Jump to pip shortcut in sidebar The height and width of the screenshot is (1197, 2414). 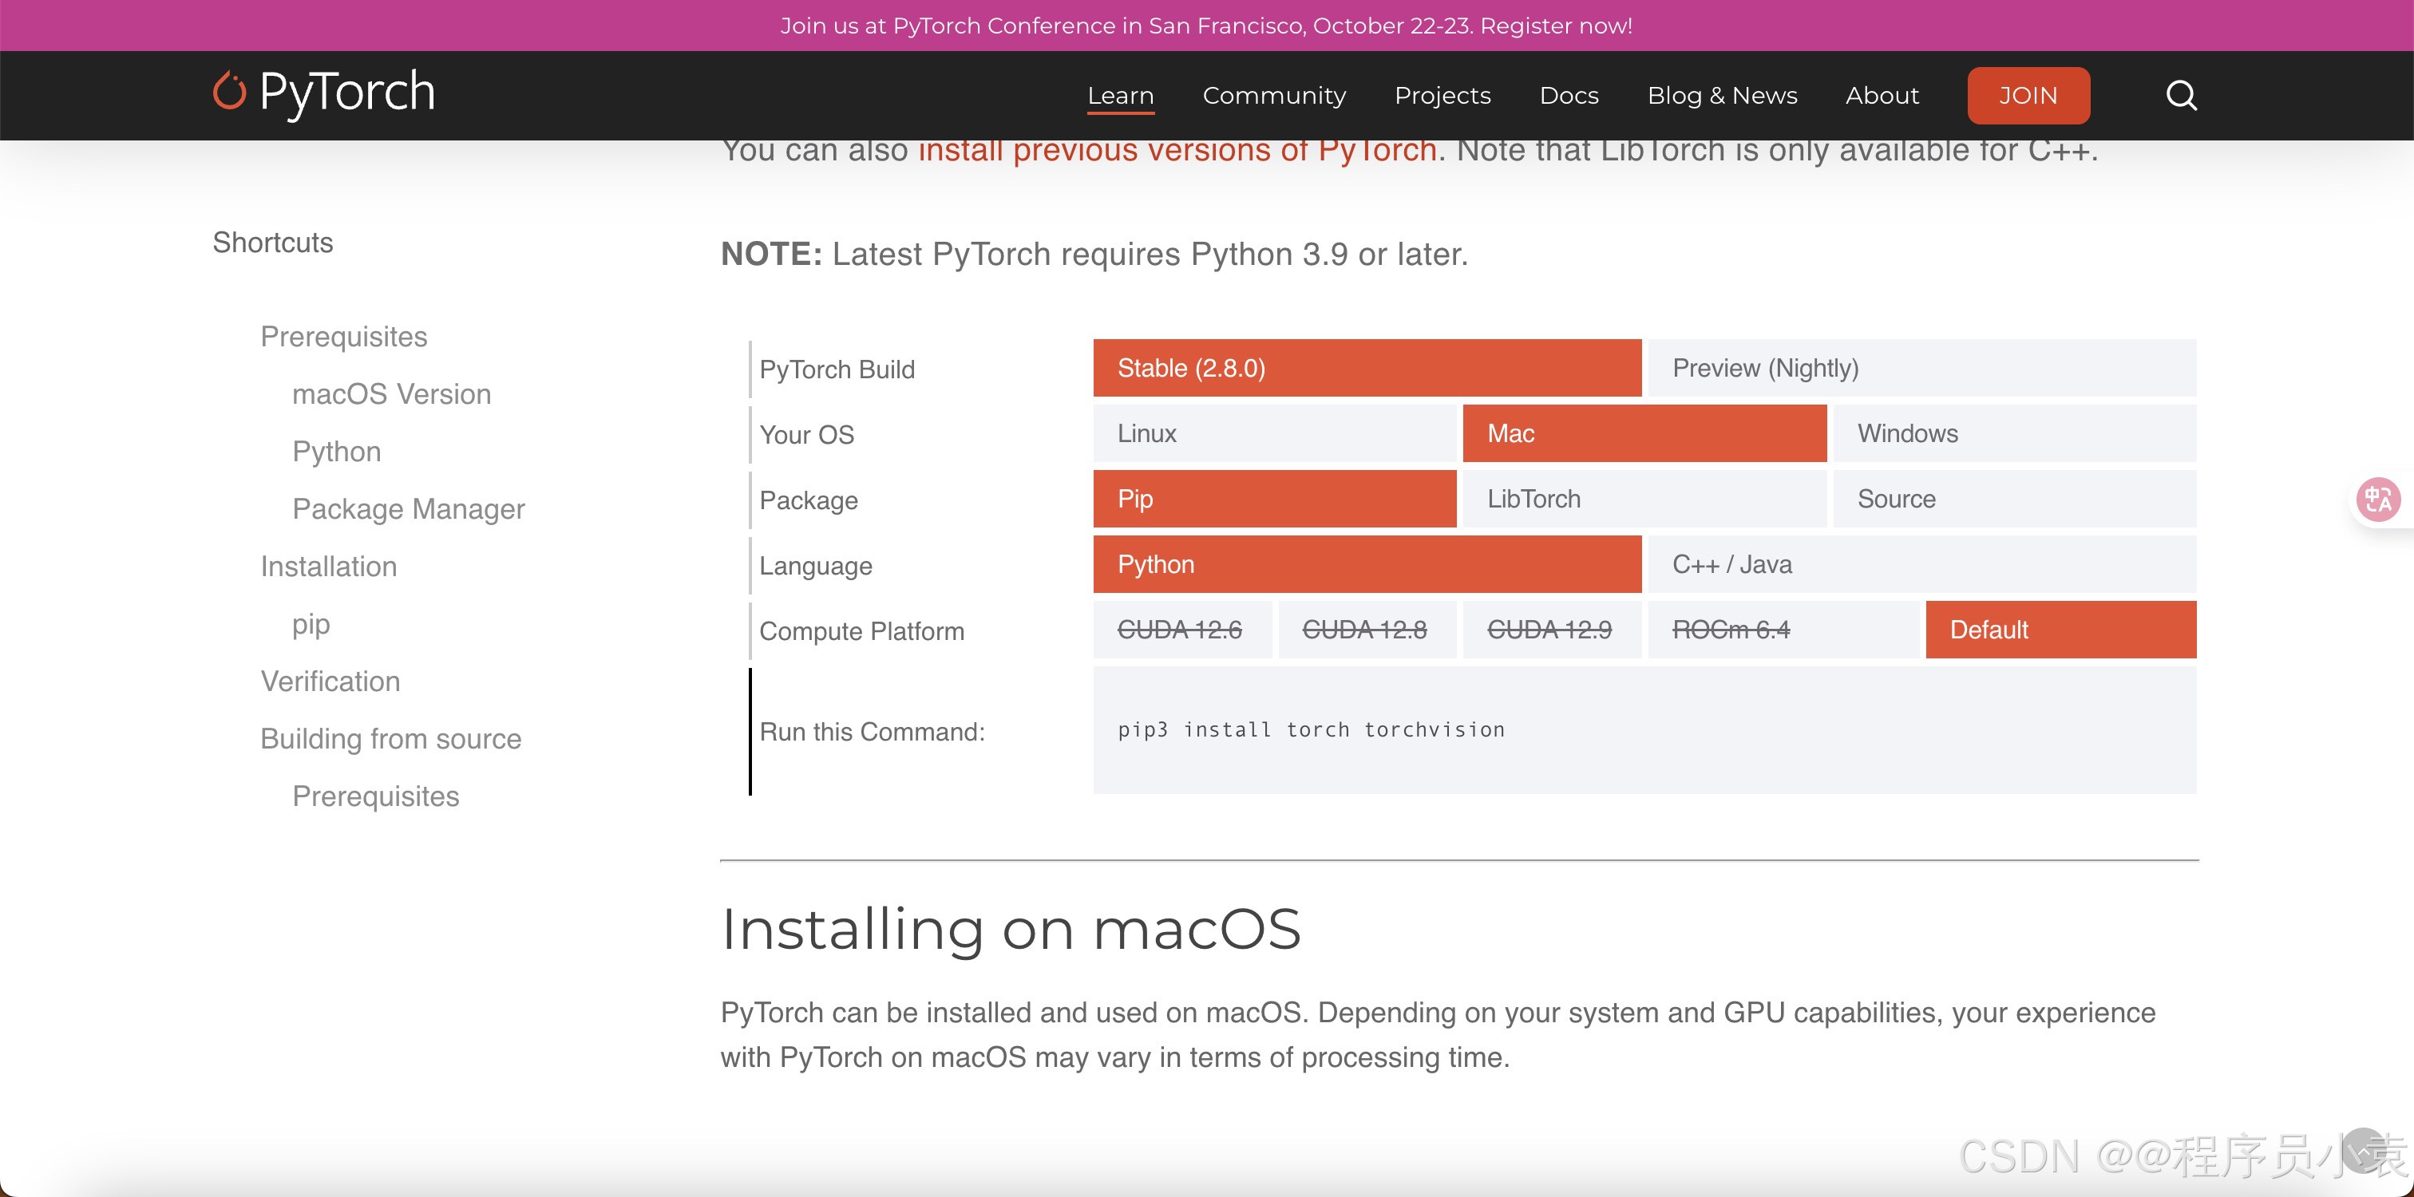311,624
